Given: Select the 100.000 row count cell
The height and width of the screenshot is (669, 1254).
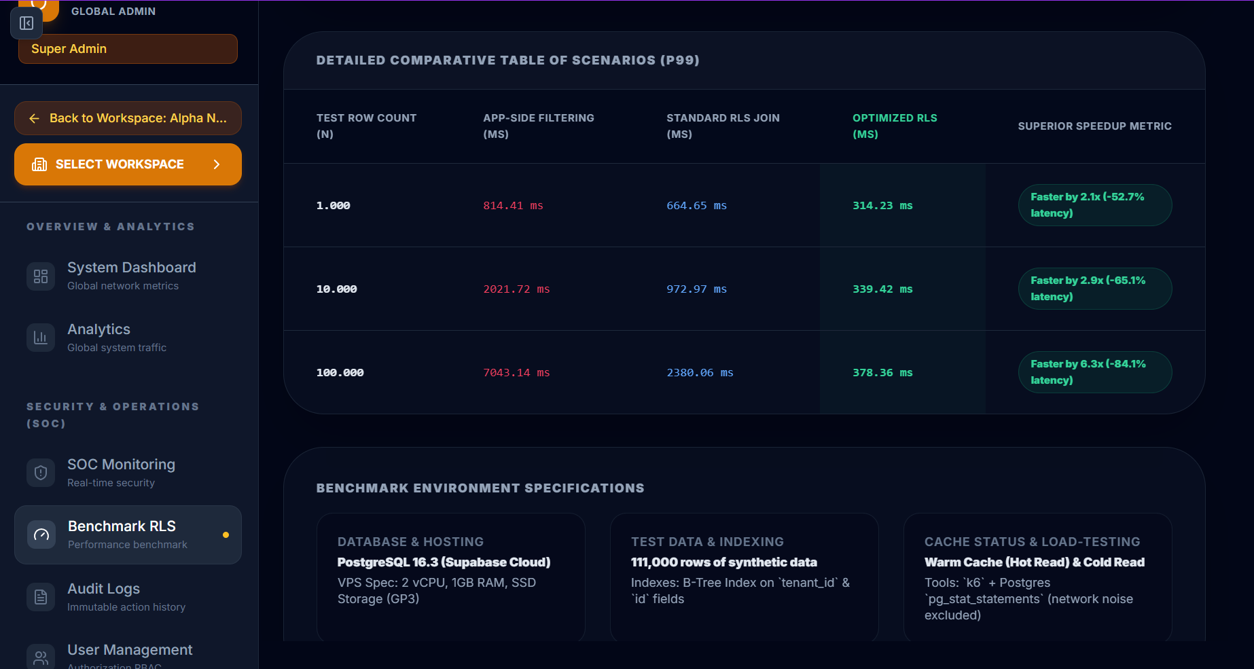Looking at the screenshot, I should point(340,373).
